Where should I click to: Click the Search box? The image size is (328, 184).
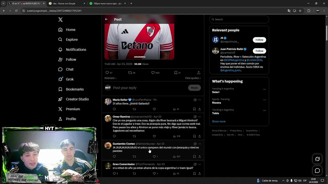239,19
